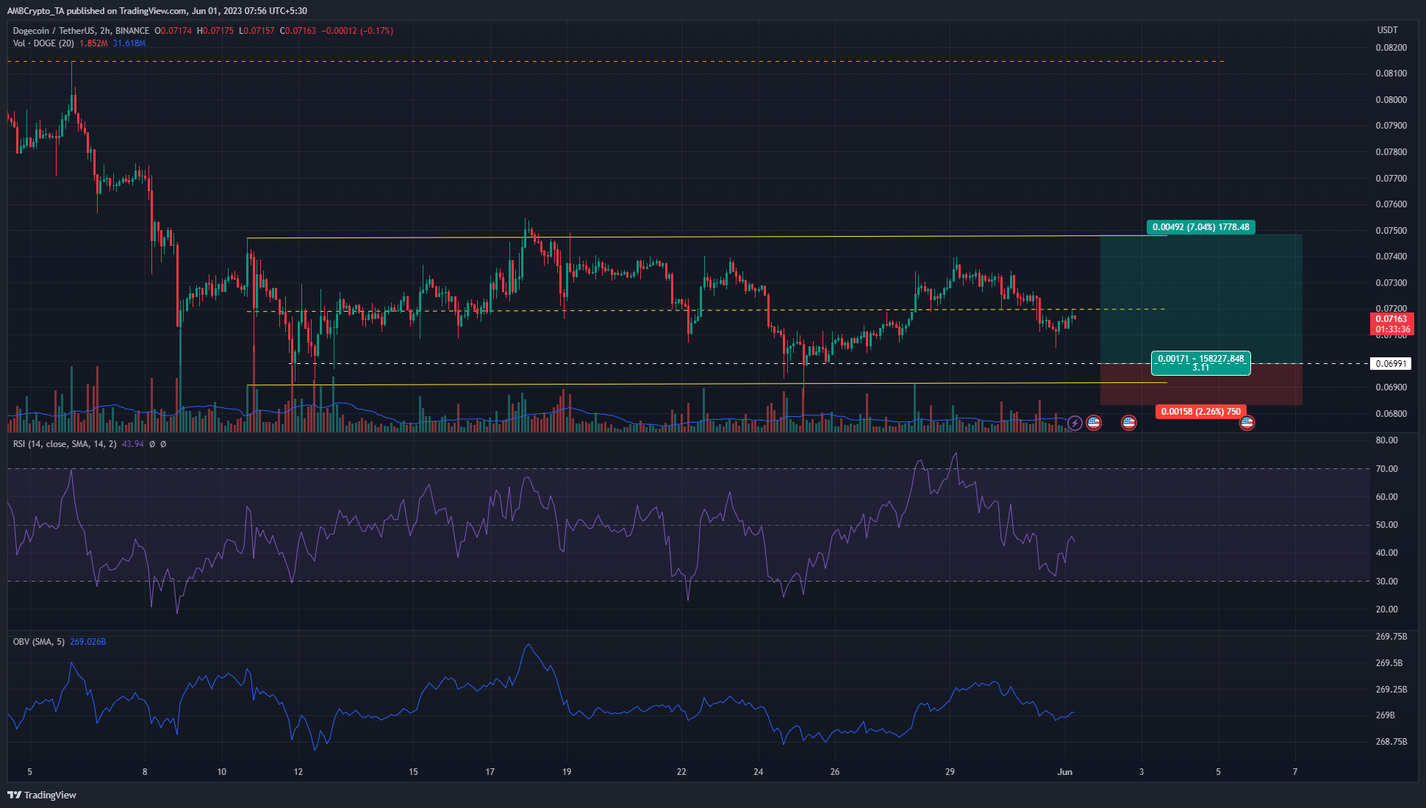Click the RSI 30.00 axis label

[x=1387, y=582]
